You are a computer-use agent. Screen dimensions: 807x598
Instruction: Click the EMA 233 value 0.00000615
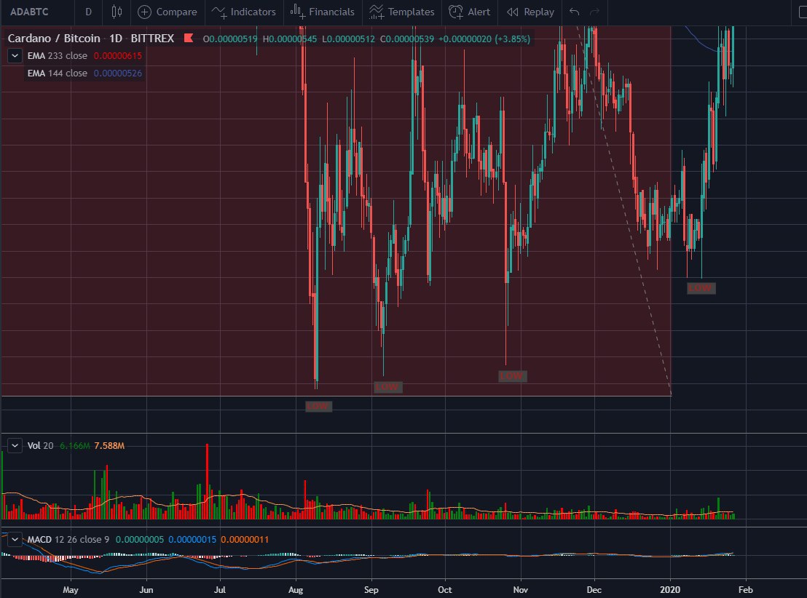[117, 55]
